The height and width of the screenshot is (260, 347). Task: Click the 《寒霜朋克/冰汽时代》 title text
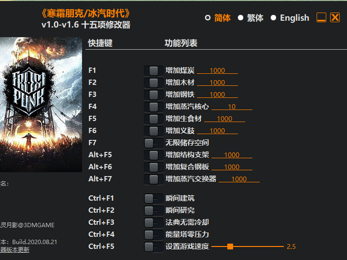(x=86, y=14)
